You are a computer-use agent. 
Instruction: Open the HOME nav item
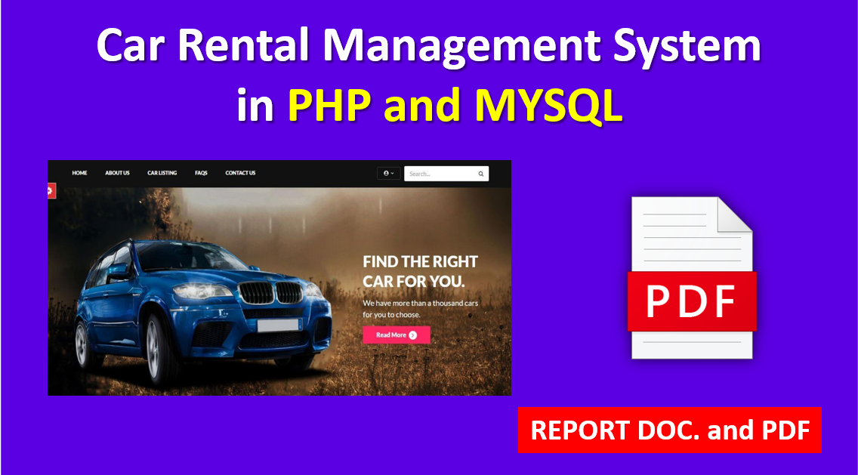click(79, 173)
